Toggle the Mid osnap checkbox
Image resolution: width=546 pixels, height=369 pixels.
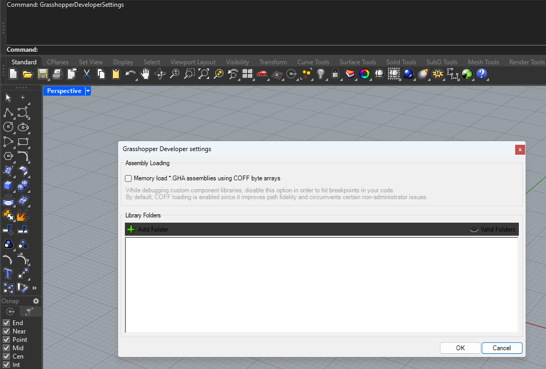coord(6,348)
